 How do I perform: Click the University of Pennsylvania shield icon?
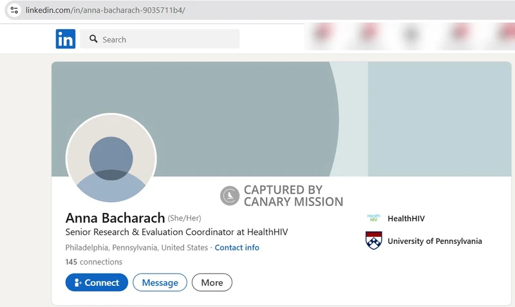click(x=374, y=240)
